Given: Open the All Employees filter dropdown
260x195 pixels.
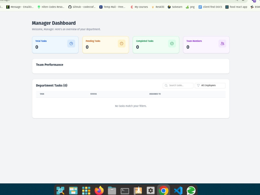Looking at the screenshot, I should pos(210,86).
